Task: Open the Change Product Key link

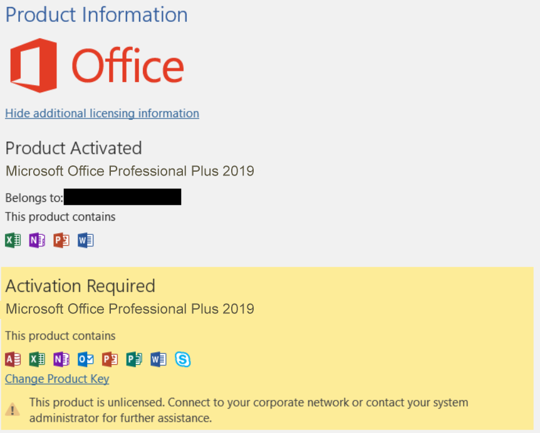Action: (56, 378)
